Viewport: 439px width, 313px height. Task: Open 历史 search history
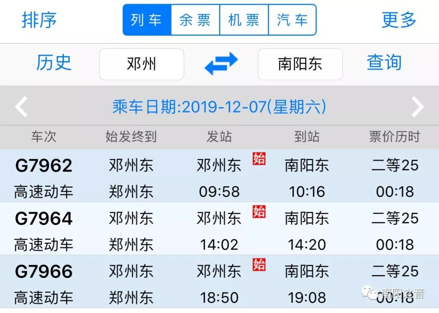(54, 63)
